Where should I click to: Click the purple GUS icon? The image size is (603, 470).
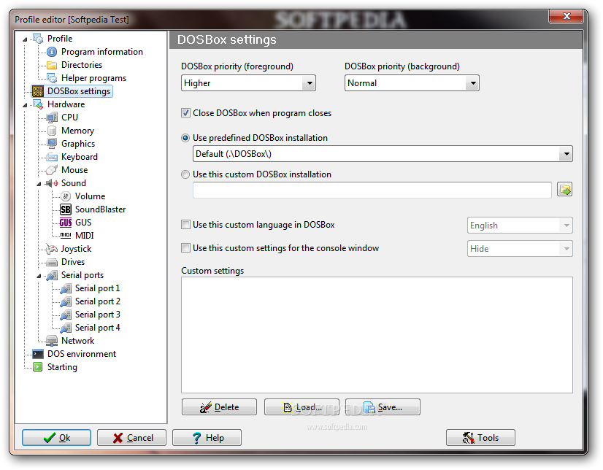coord(66,223)
